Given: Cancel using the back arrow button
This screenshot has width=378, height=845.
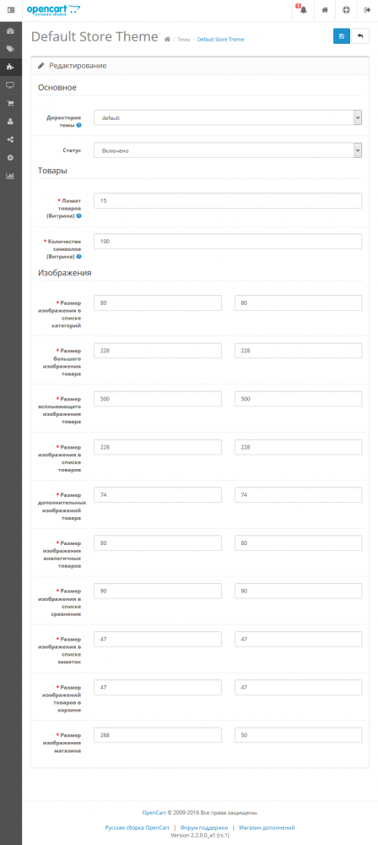Looking at the screenshot, I should click(360, 36).
